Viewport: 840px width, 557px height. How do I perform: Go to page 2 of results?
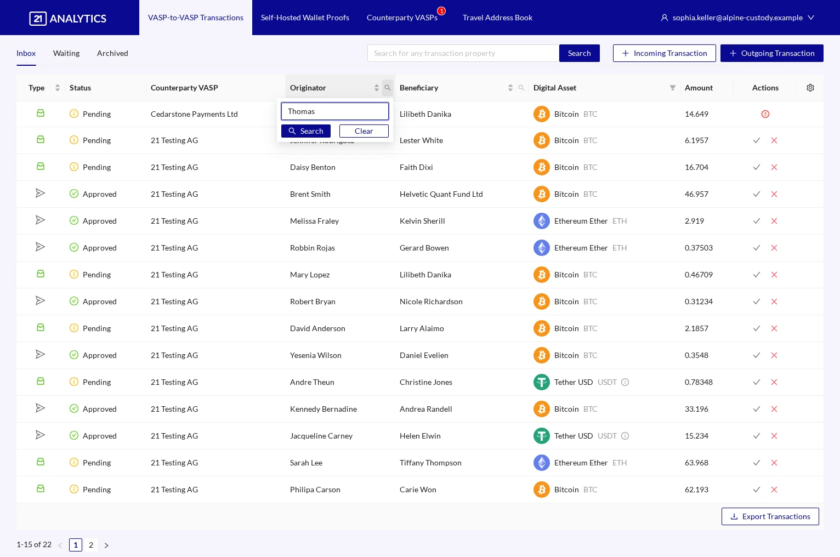click(91, 545)
